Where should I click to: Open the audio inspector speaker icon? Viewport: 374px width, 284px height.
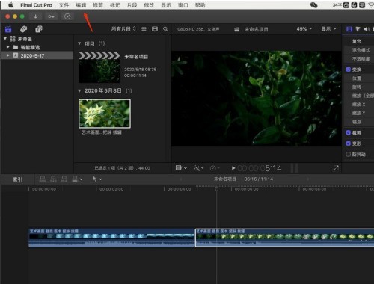pos(366,29)
